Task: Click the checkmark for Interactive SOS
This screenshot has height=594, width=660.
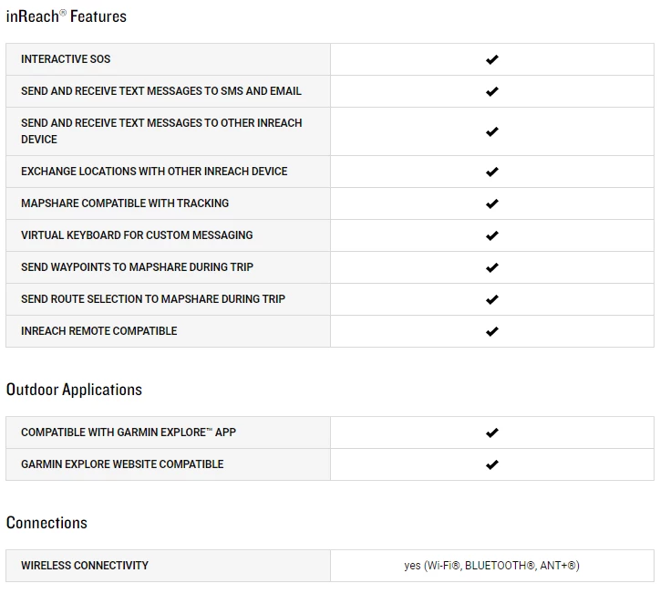Action: pos(492,59)
